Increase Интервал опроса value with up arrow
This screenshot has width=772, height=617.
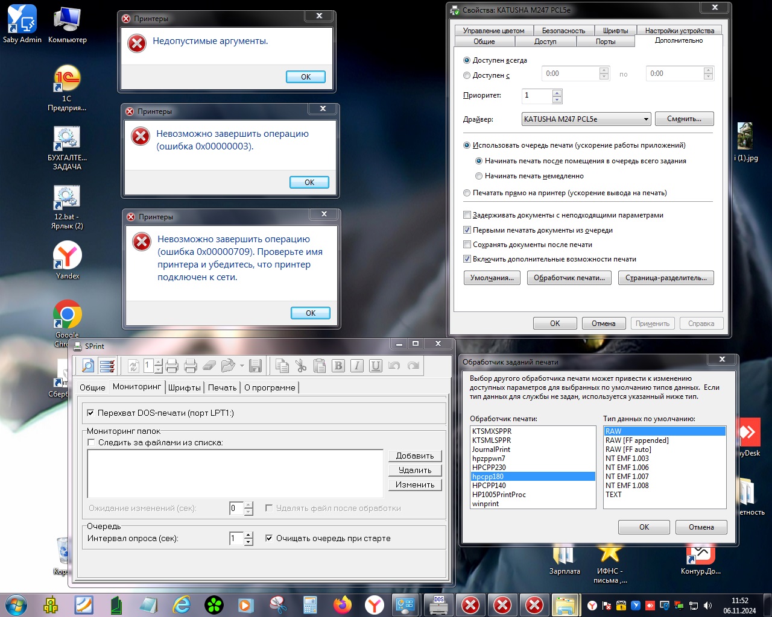[x=248, y=535]
